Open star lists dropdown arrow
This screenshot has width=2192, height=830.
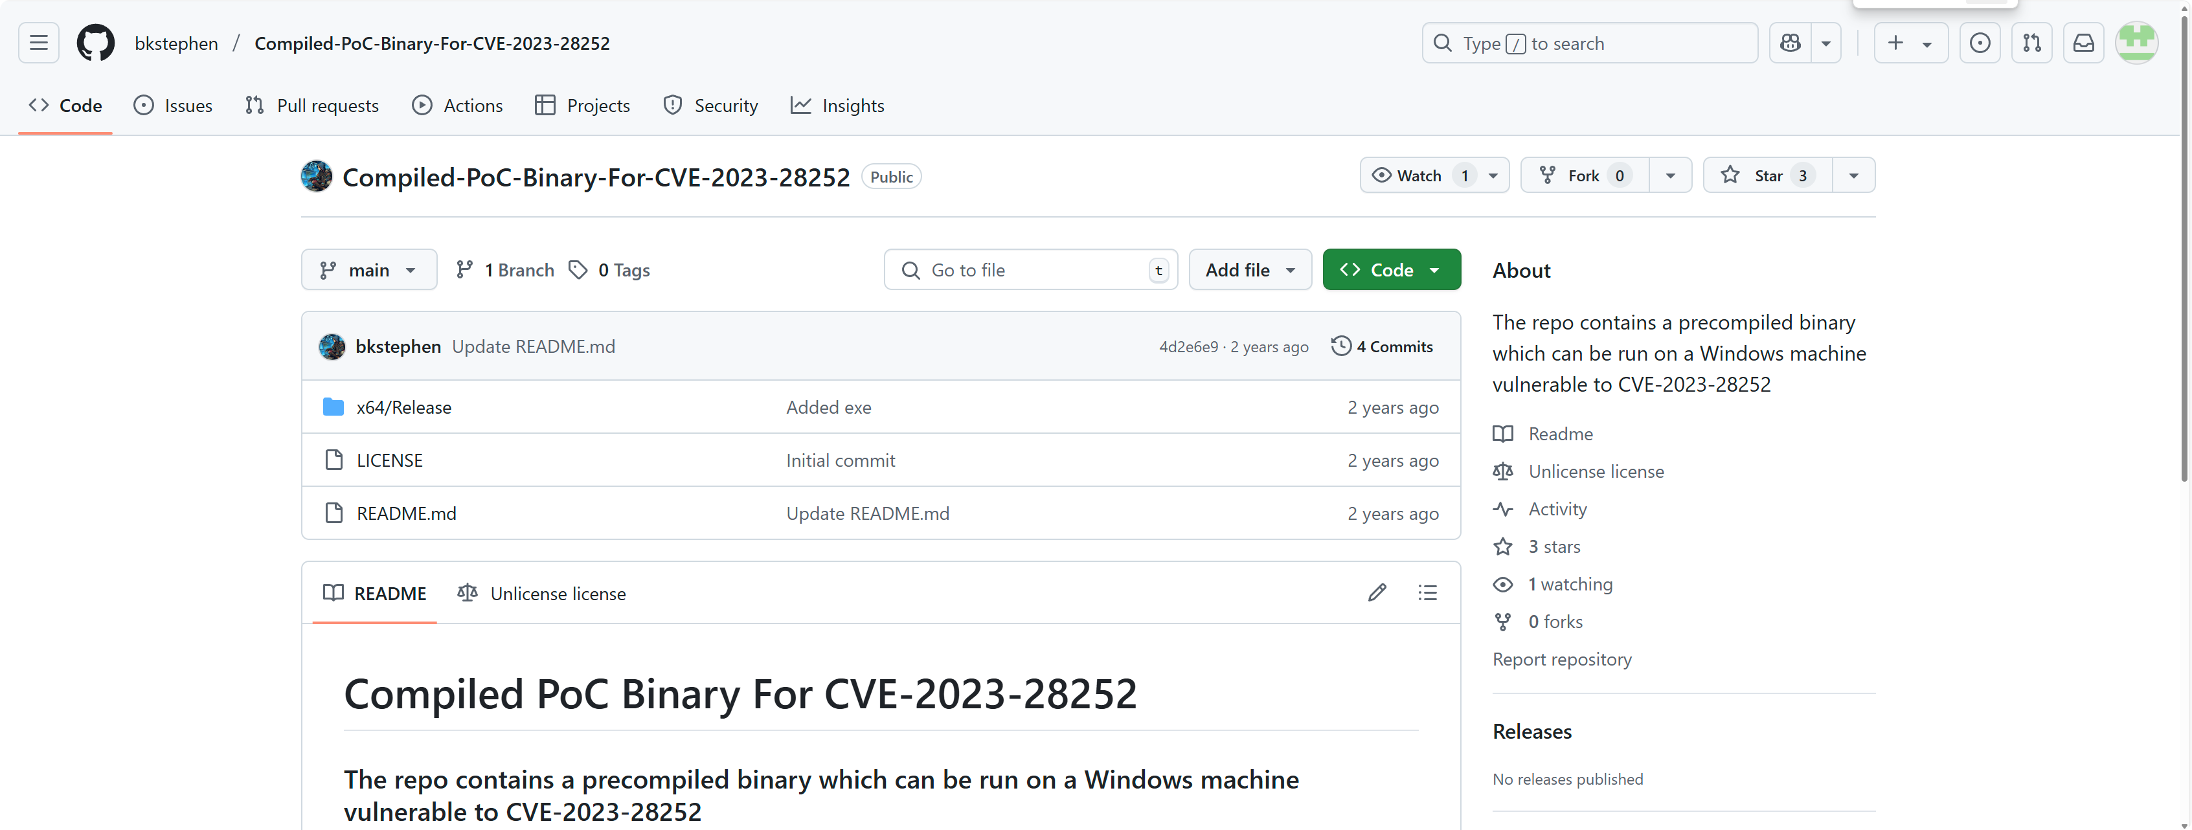(1853, 176)
